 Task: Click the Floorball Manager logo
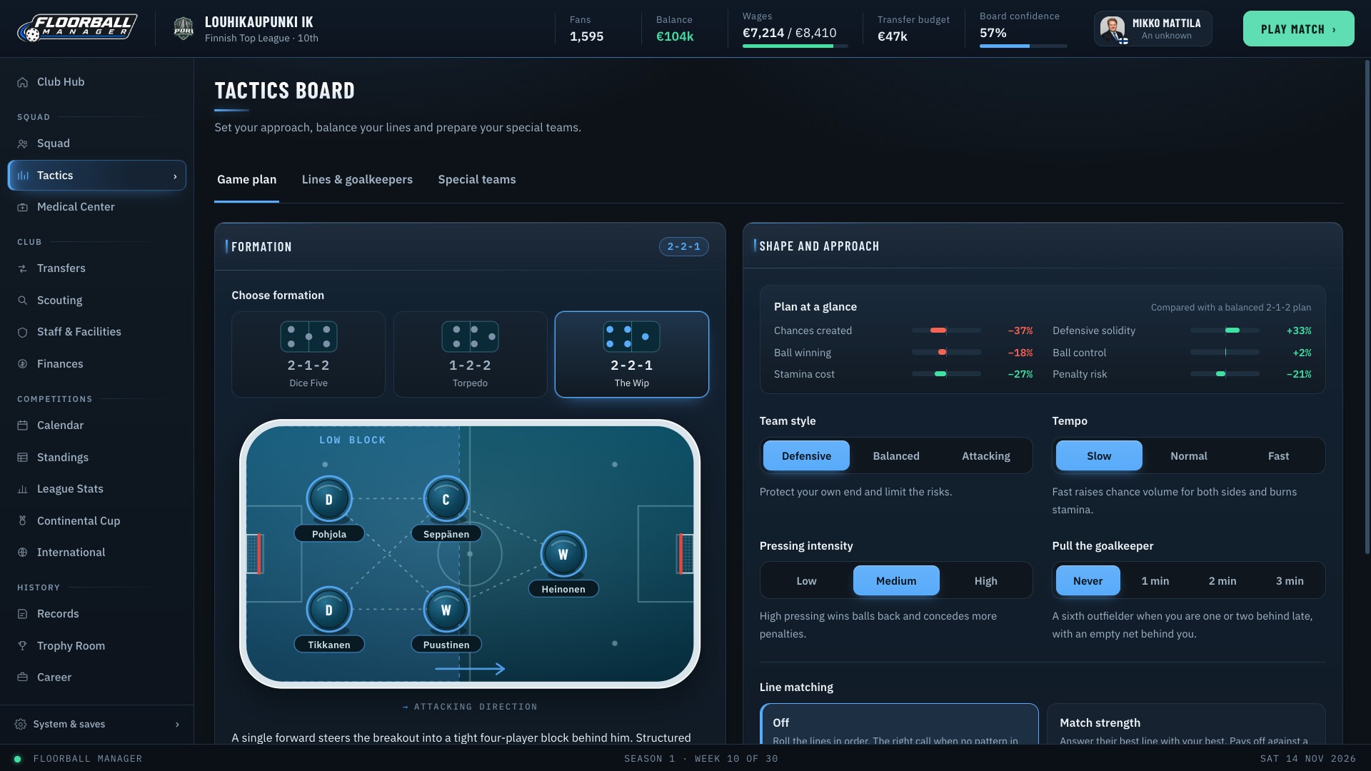point(77,29)
